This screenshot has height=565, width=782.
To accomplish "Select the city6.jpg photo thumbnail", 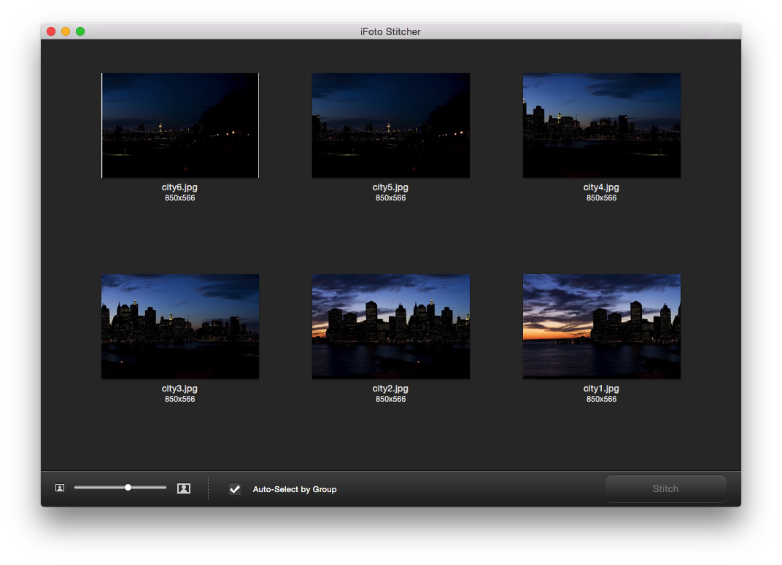I will (180, 125).
